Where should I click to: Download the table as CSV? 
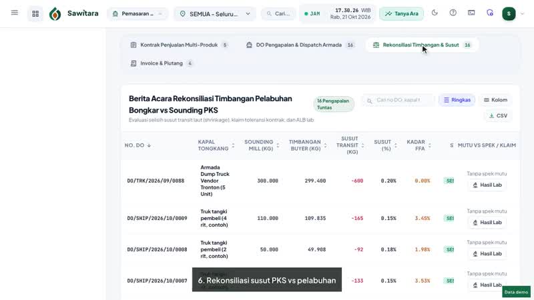[498, 115]
